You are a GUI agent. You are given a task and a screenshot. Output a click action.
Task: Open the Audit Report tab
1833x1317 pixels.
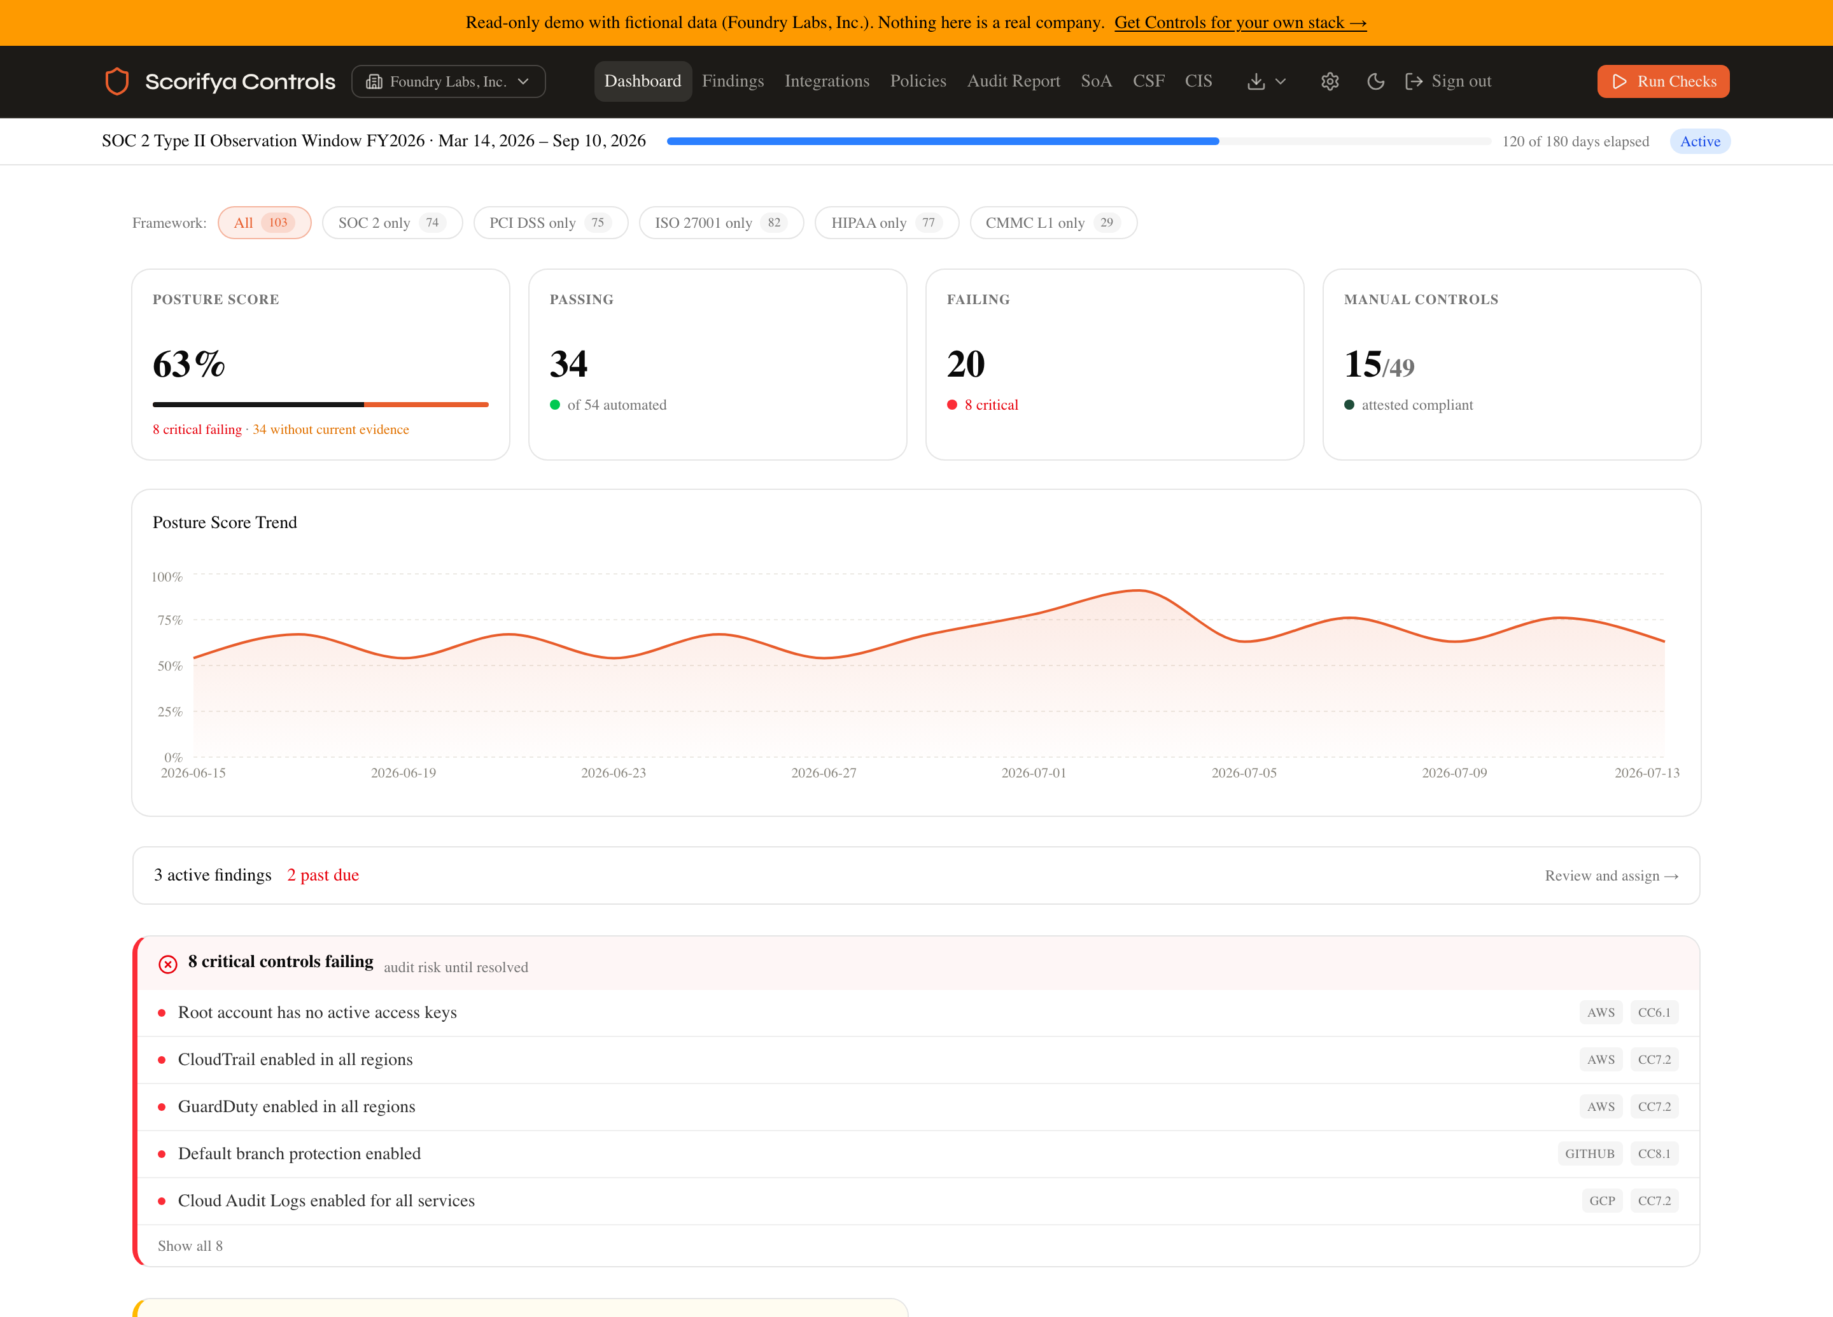tap(1013, 81)
